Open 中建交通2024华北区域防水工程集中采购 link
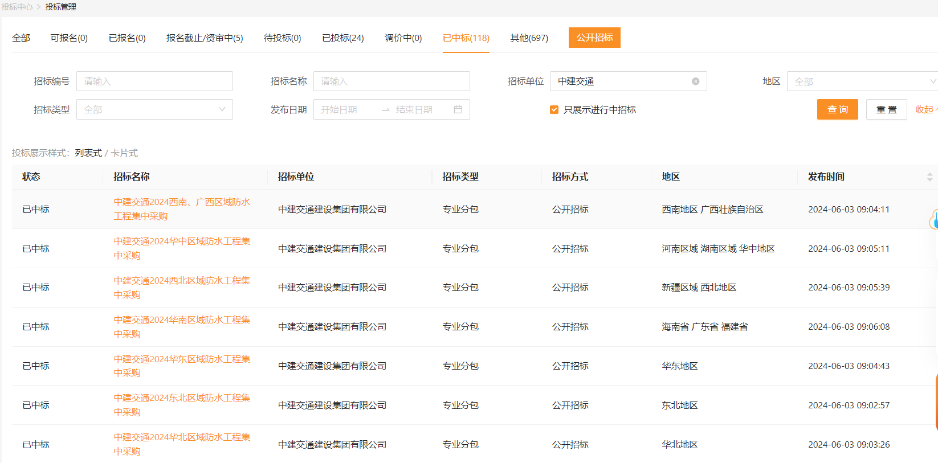This screenshot has width=938, height=463. pyautogui.click(x=182, y=444)
